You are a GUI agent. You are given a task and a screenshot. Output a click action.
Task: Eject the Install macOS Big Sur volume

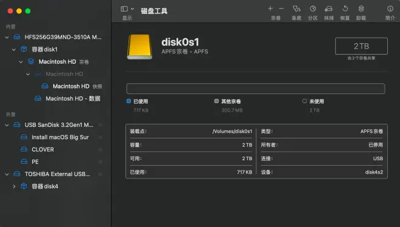point(100,137)
